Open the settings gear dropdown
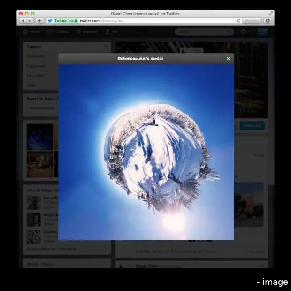The height and width of the screenshot is (291, 291). point(245,32)
